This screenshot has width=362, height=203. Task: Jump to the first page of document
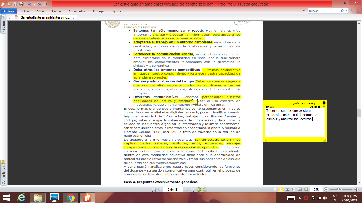(x=154, y=190)
